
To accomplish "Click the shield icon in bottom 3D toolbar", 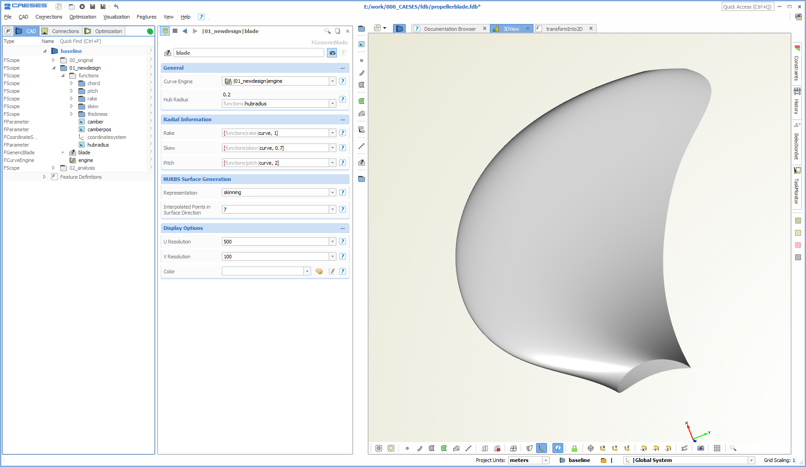I will [529, 448].
